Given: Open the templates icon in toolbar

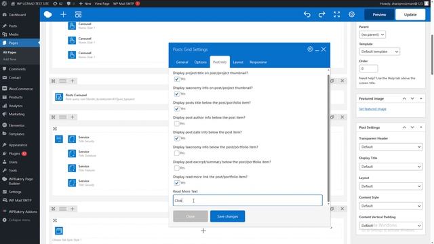Looking at the screenshot, I should (x=79, y=14).
